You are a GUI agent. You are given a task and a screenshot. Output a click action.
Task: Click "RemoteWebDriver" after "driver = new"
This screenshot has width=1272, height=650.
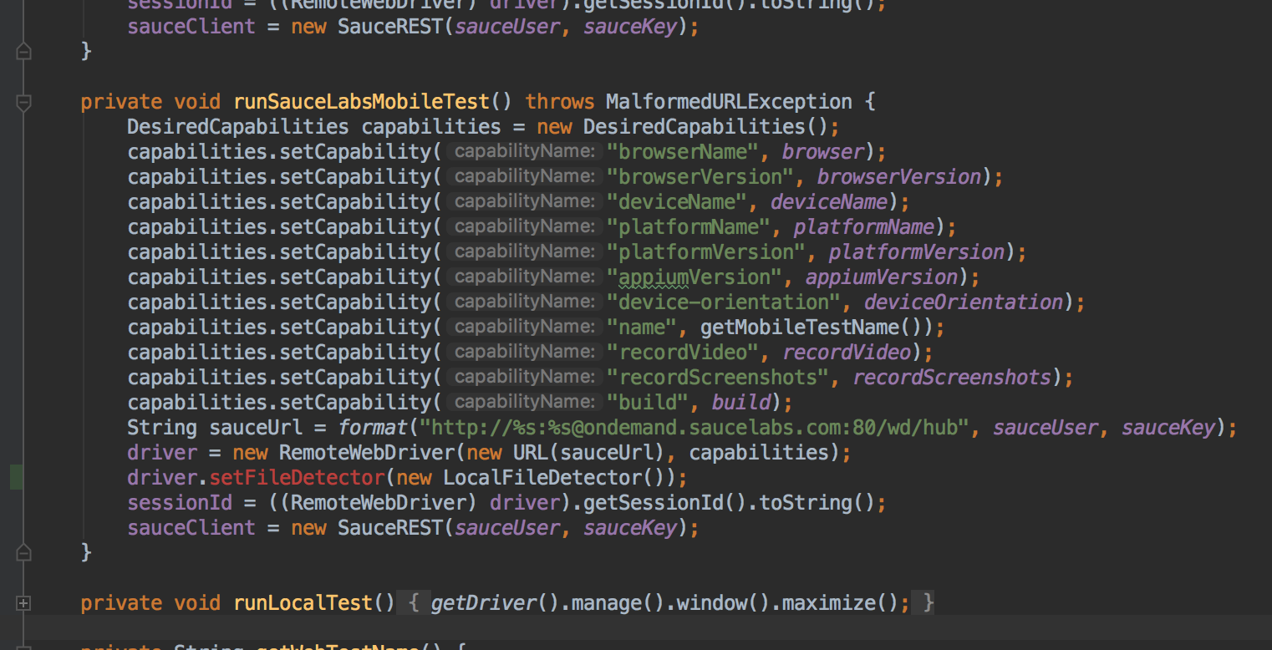click(367, 453)
